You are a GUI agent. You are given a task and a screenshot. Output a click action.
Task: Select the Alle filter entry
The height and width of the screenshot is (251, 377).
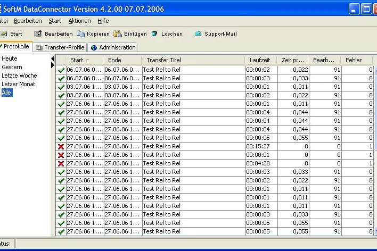pos(7,93)
